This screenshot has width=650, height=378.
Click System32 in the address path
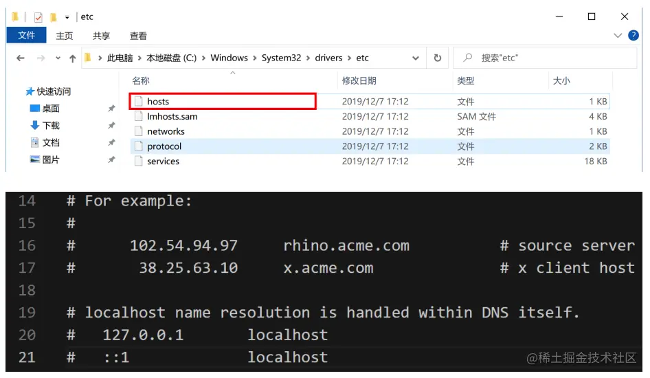coord(281,58)
